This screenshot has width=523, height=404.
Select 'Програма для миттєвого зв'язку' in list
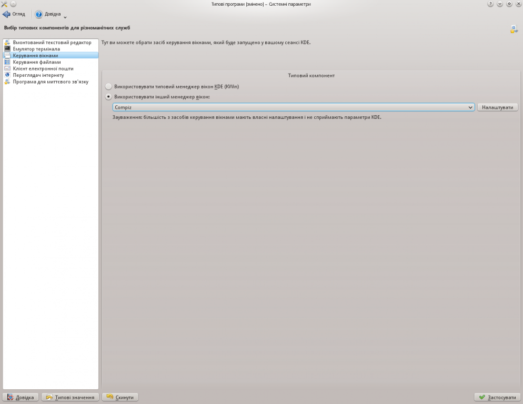[x=51, y=82]
